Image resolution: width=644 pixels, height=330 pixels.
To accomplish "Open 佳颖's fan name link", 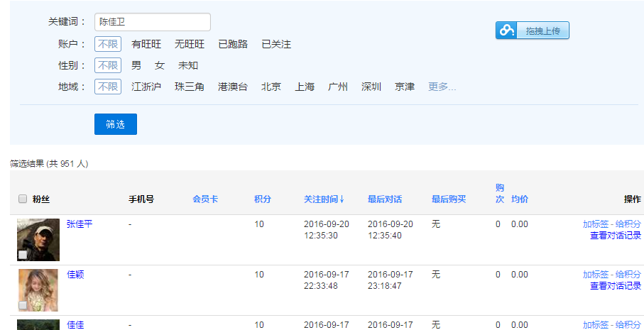I will click(75, 275).
